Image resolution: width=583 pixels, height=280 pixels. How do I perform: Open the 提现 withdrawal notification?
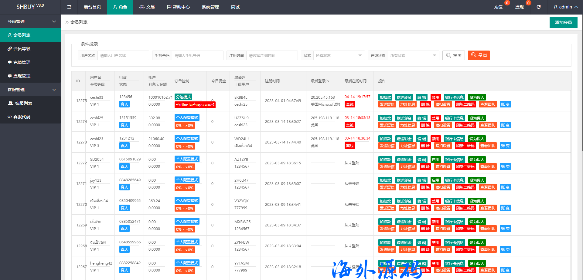[519, 7]
